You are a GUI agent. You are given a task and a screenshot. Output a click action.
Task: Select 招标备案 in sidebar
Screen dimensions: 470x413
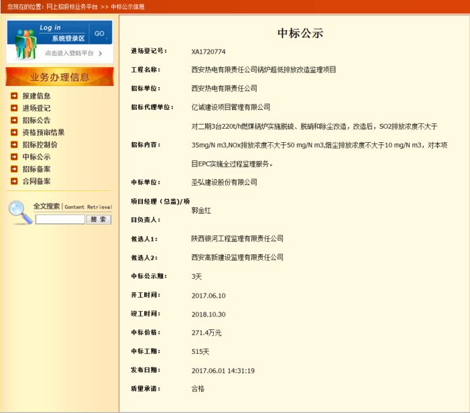[x=36, y=169]
